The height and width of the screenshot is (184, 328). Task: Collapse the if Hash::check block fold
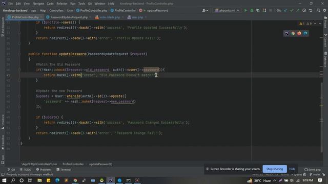click(19, 70)
